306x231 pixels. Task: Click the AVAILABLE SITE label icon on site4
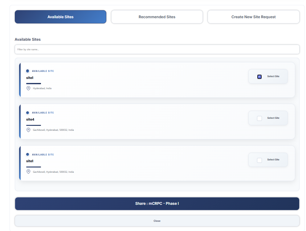[27, 113]
